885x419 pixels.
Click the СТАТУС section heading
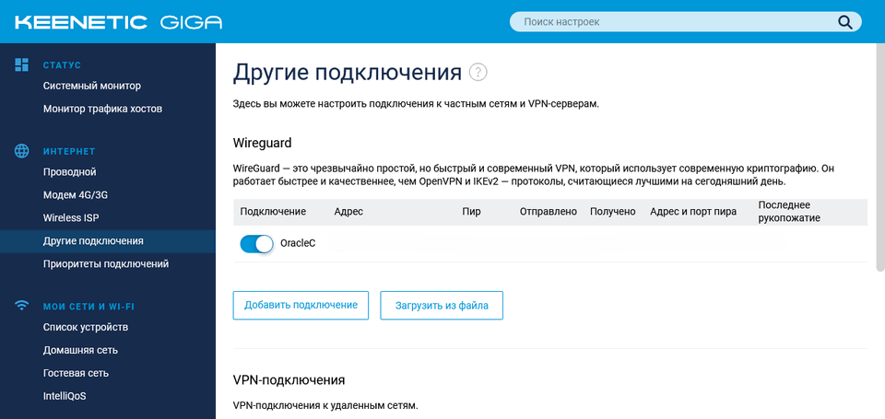pos(62,65)
